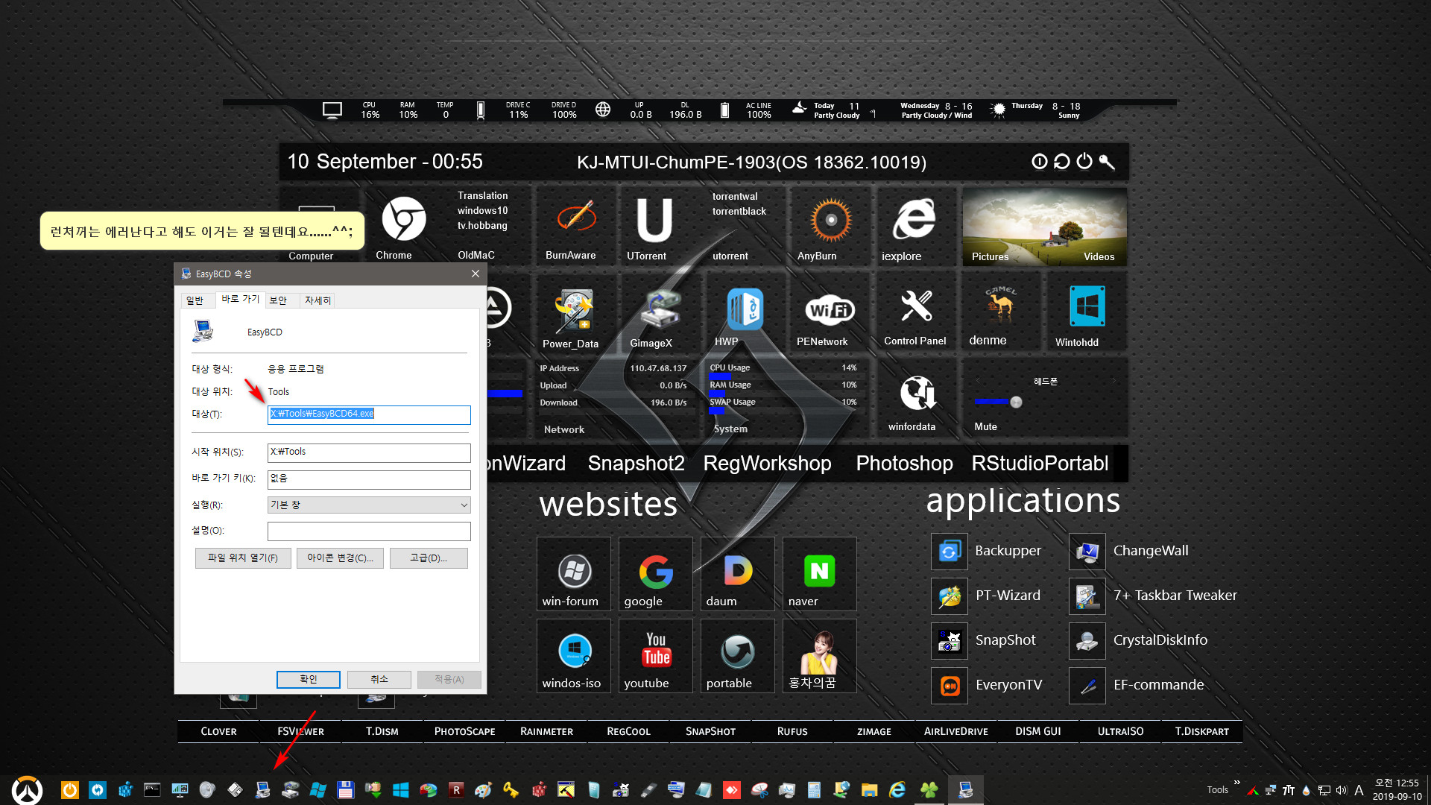Open the Chrome launcher icon
Image resolution: width=1431 pixels, height=805 pixels.
(403, 219)
